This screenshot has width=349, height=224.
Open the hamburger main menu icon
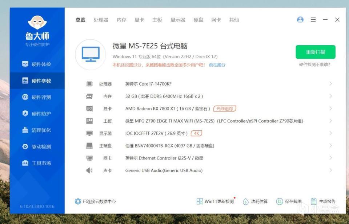pyautogui.click(x=313, y=20)
